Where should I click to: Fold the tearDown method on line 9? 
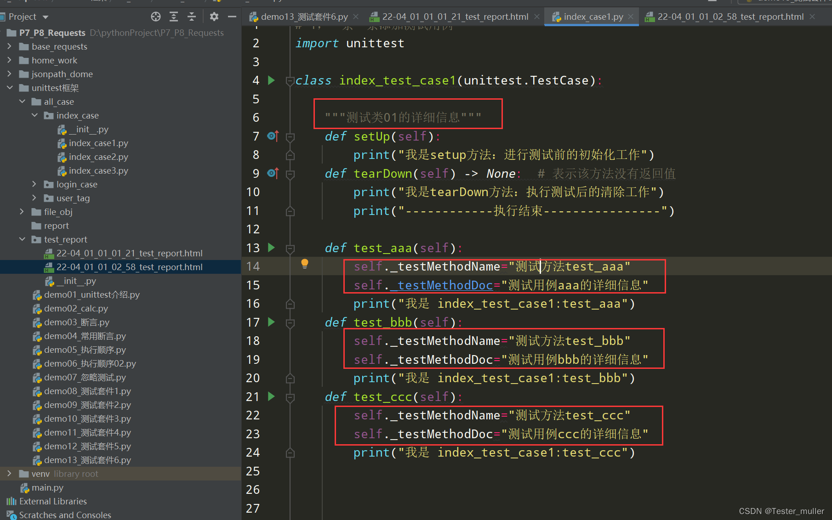coord(290,174)
